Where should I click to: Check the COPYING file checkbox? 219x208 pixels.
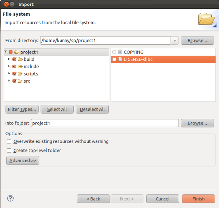(x=114, y=52)
